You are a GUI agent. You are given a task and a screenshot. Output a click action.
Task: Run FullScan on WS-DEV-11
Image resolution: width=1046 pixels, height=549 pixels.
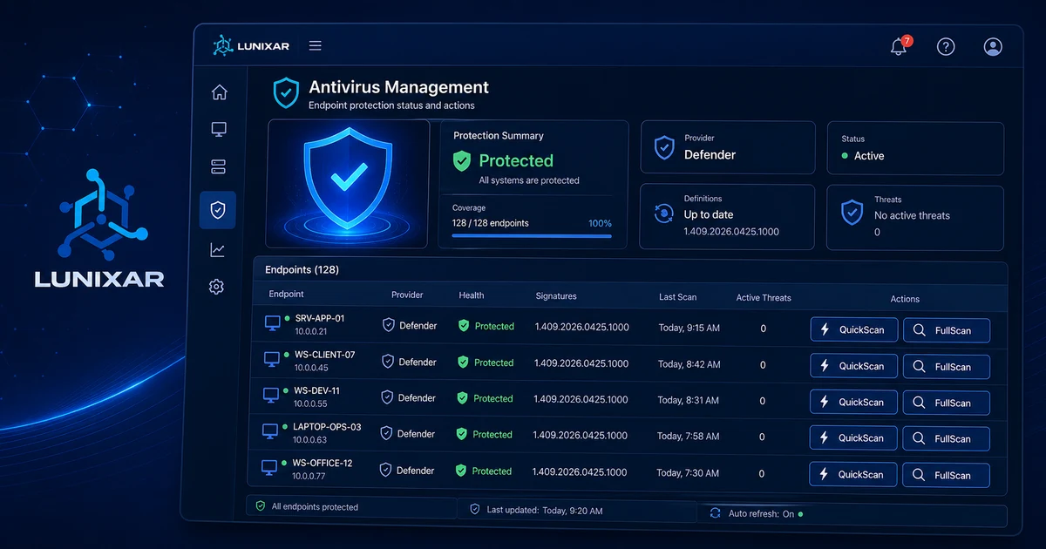tap(947, 403)
